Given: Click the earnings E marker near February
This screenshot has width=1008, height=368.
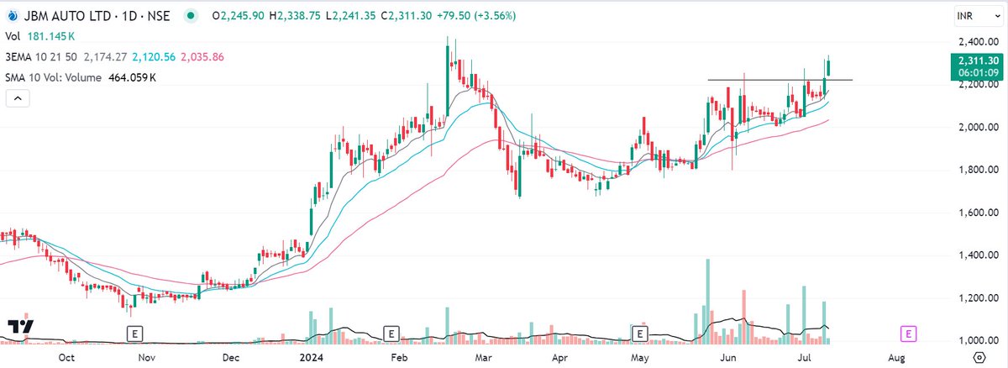Looking at the screenshot, I should pyautogui.click(x=390, y=334).
